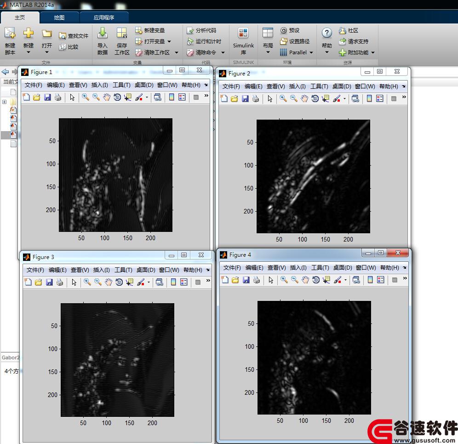Click 导入数据 (Import Data) icon
The height and width of the screenshot is (444, 458).
coord(102,33)
